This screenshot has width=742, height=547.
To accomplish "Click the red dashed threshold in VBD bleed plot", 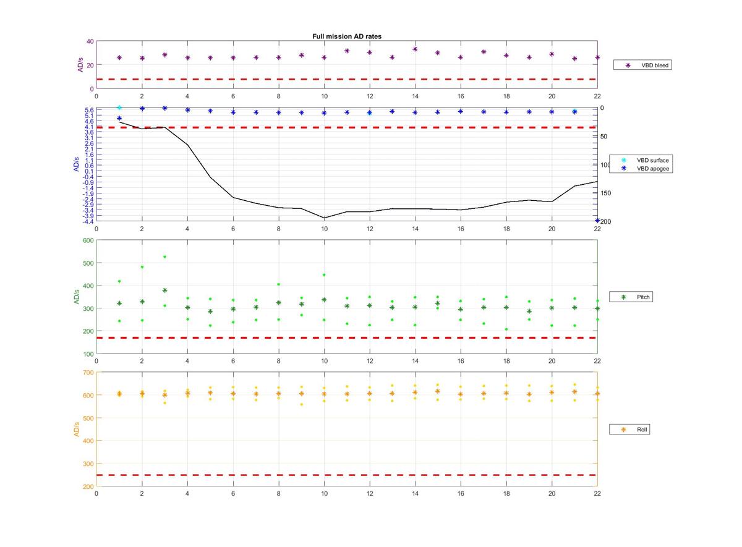I will click(x=346, y=79).
